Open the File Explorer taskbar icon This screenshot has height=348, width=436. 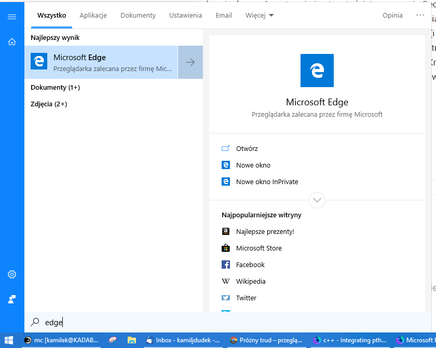[x=132, y=340]
